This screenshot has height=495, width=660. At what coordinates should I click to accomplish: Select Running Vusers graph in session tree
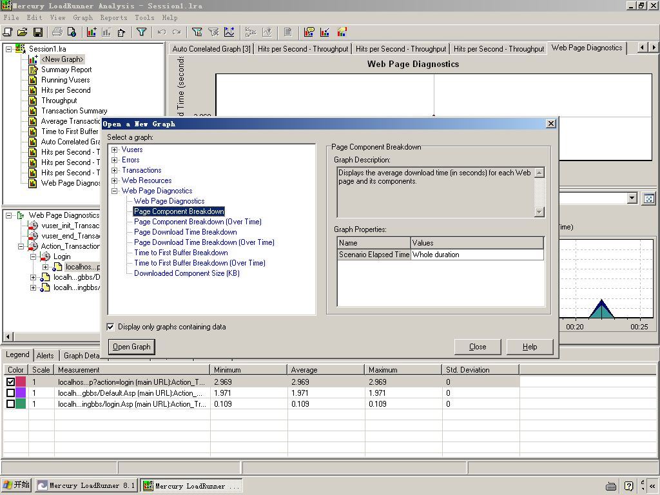click(65, 80)
